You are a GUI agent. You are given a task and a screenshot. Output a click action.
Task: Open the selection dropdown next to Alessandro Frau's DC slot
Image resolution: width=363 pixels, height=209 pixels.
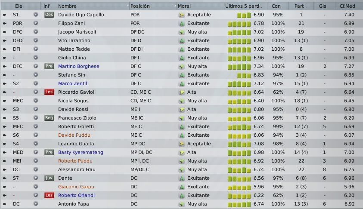click(36, 169)
